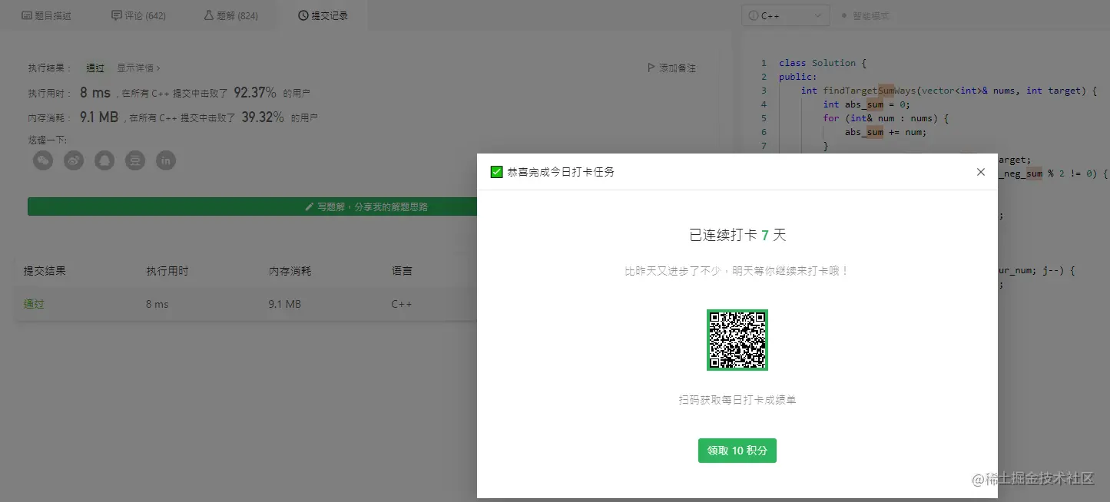
Task: Click 领取 10 积分 button
Action: pyautogui.click(x=737, y=451)
